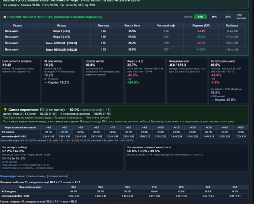The image size is (254, 204).
Task: Click the Хозяева: набрано 31 summary line
Action: [x=40, y=182]
